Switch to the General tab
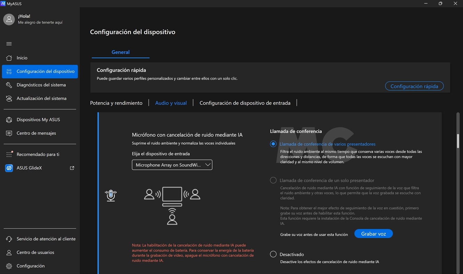The image size is (463, 274). point(120,52)
